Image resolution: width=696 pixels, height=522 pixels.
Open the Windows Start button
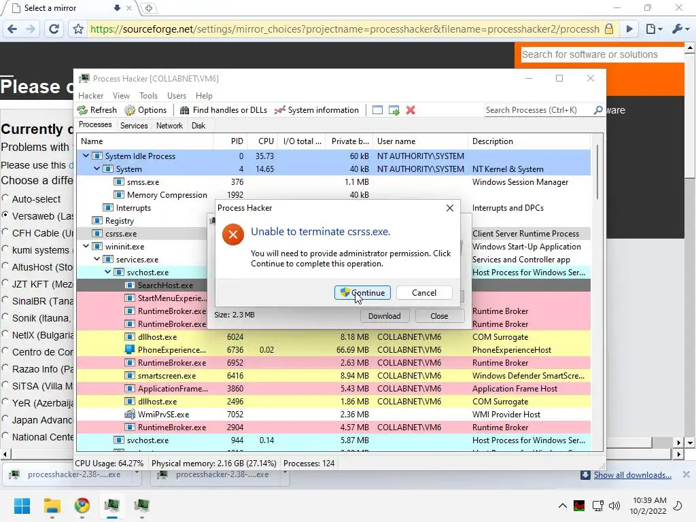22,506
